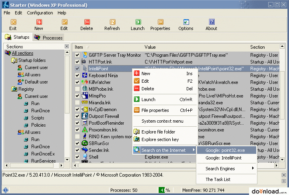
Task: Select the Keyboard Ninja item icon
Action: click(85, 75)
